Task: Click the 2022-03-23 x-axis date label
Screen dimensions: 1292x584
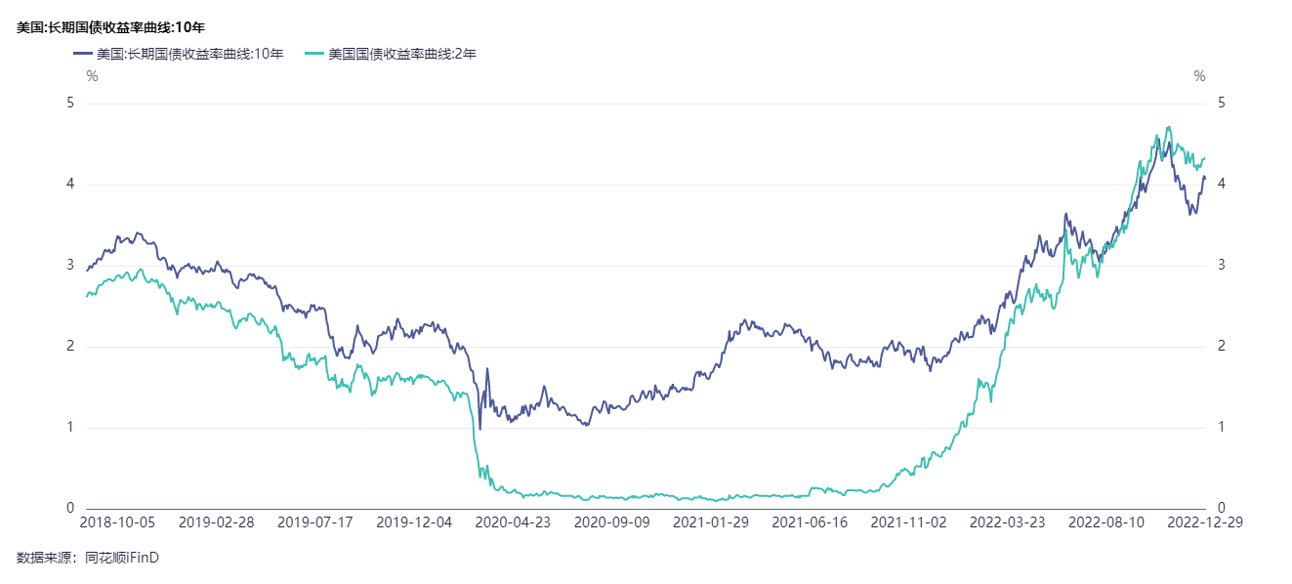Action: pos(1007,522)
